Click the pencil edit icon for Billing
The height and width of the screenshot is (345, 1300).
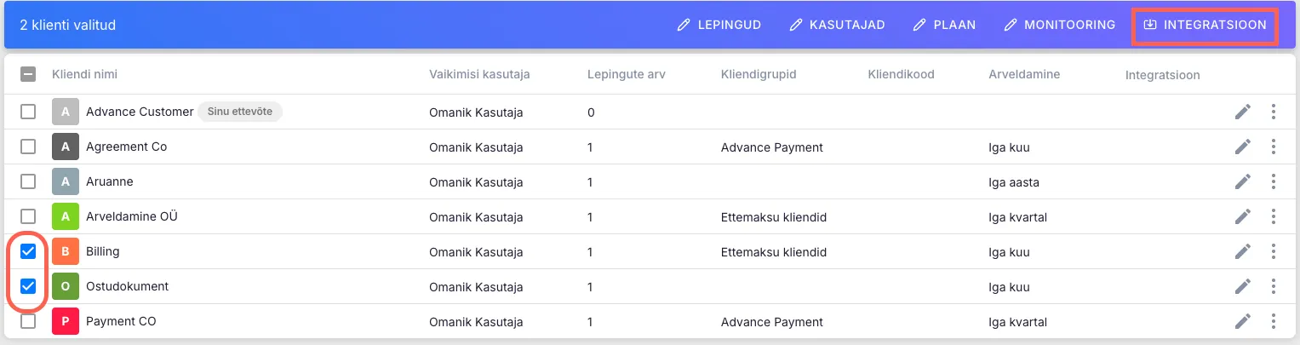1243,251
